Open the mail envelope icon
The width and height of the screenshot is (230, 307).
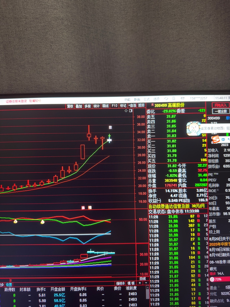[182, 98]
